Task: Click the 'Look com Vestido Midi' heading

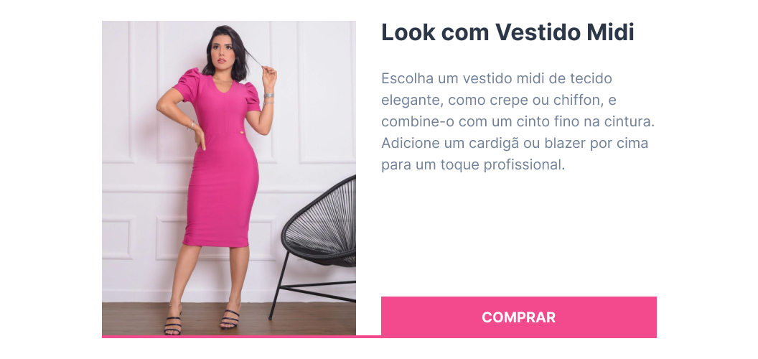Action: click(507, 33)
